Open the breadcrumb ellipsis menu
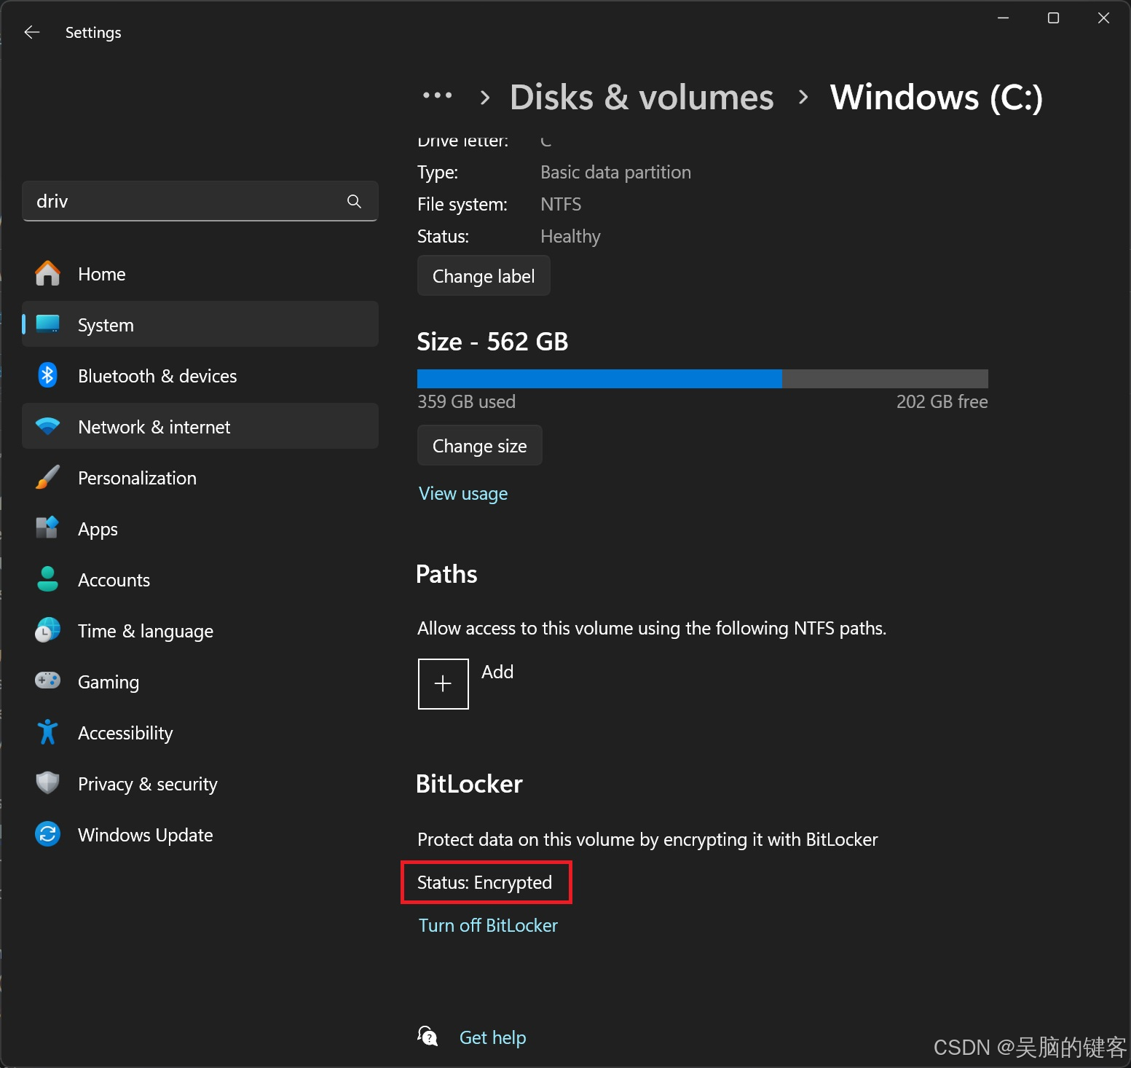1131x1068 pixels. [437, 95]
